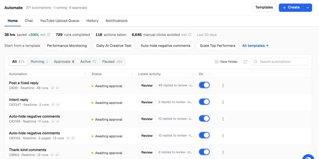Click the comment icon right after '46 runs'
Viewport: 319px width, 159px height.
52,88
